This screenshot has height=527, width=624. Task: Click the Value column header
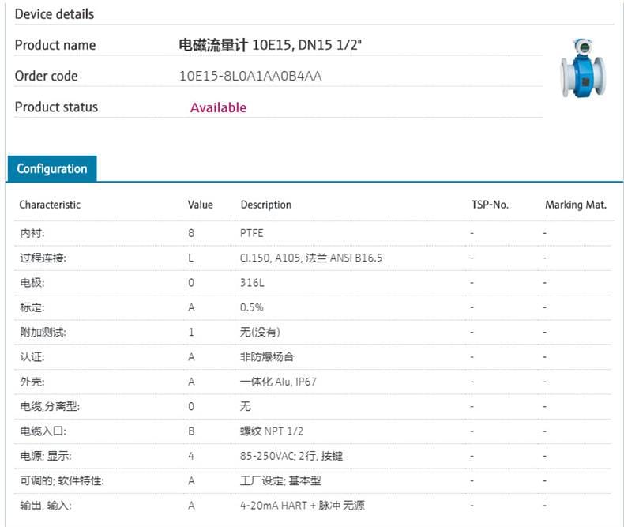pyautogui.click(x=200, y=205)
